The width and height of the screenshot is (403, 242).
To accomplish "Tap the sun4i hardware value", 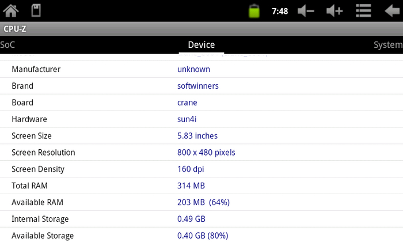I will [x=187, y=119].
